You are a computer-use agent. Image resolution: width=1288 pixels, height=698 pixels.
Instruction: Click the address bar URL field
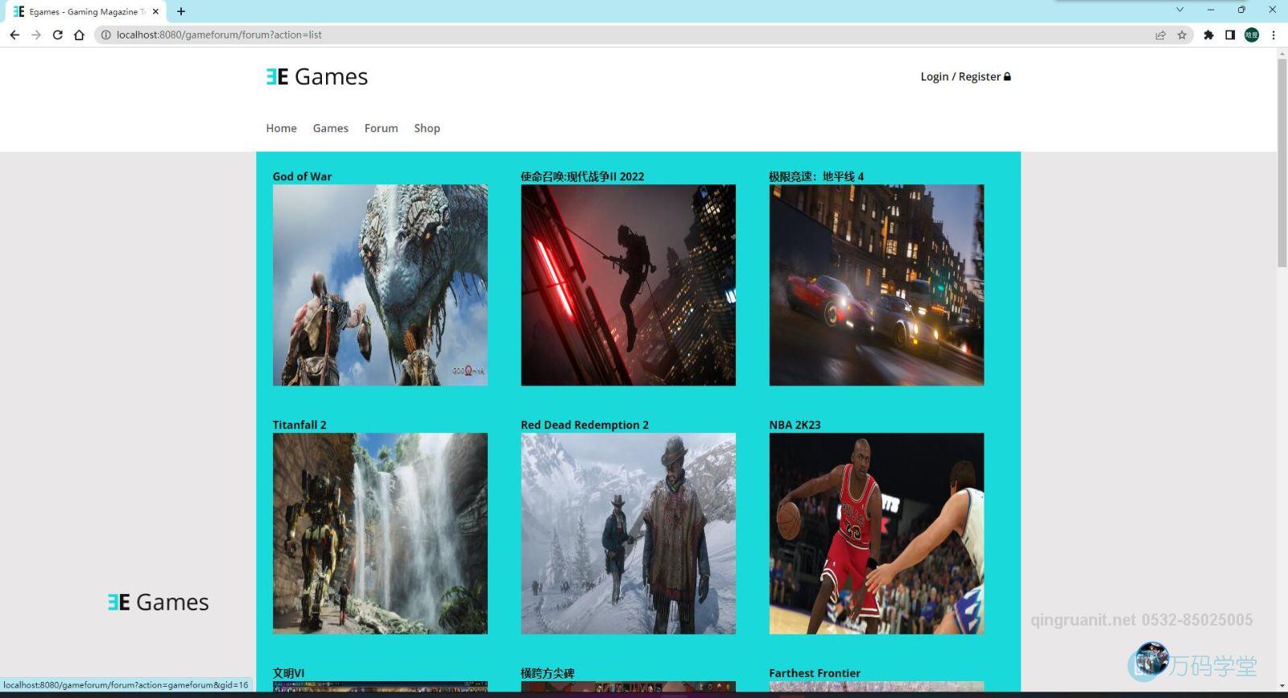(563, 35)
